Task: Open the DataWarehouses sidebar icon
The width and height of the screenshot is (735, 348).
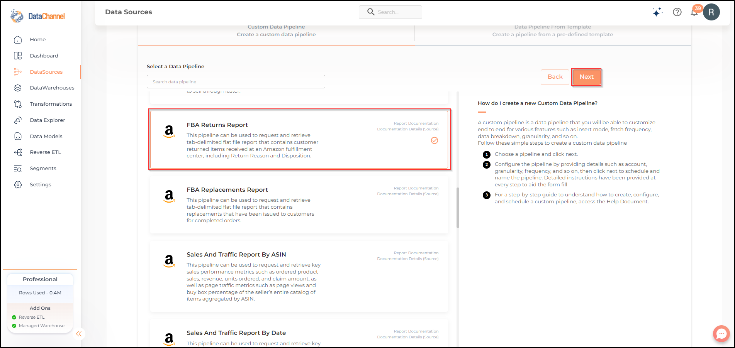Action: [18, 88]
